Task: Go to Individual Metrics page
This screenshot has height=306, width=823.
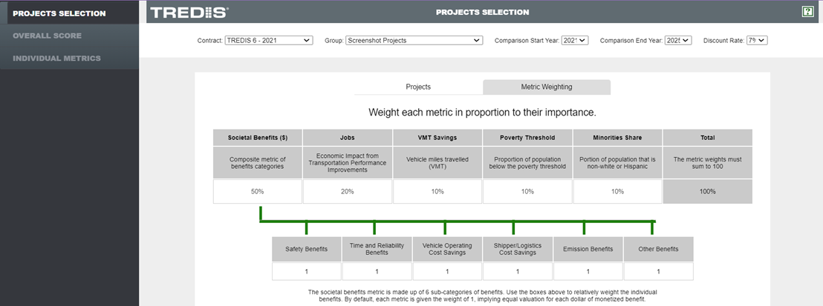Action: click(57, 58)
